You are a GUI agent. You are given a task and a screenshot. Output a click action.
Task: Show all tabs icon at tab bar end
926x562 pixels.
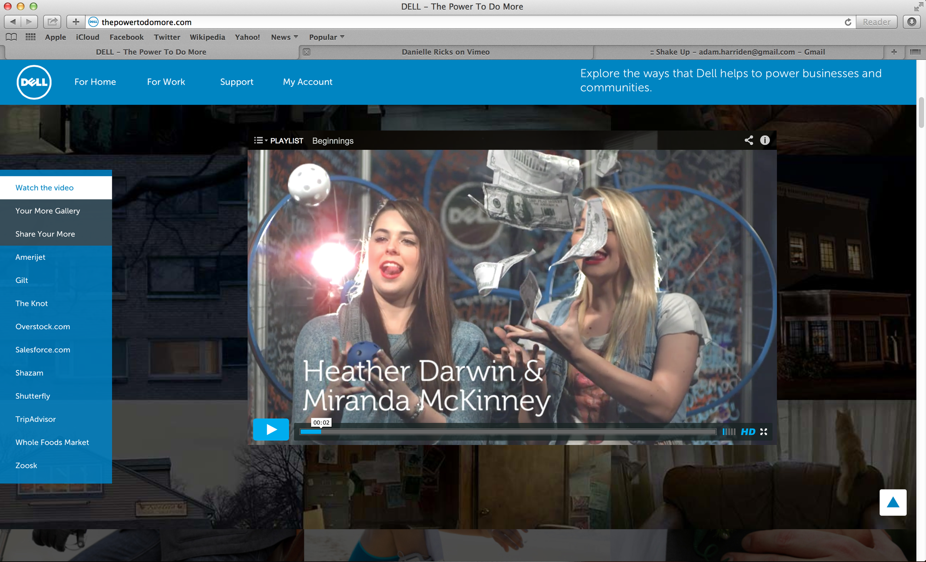[916, 52]
